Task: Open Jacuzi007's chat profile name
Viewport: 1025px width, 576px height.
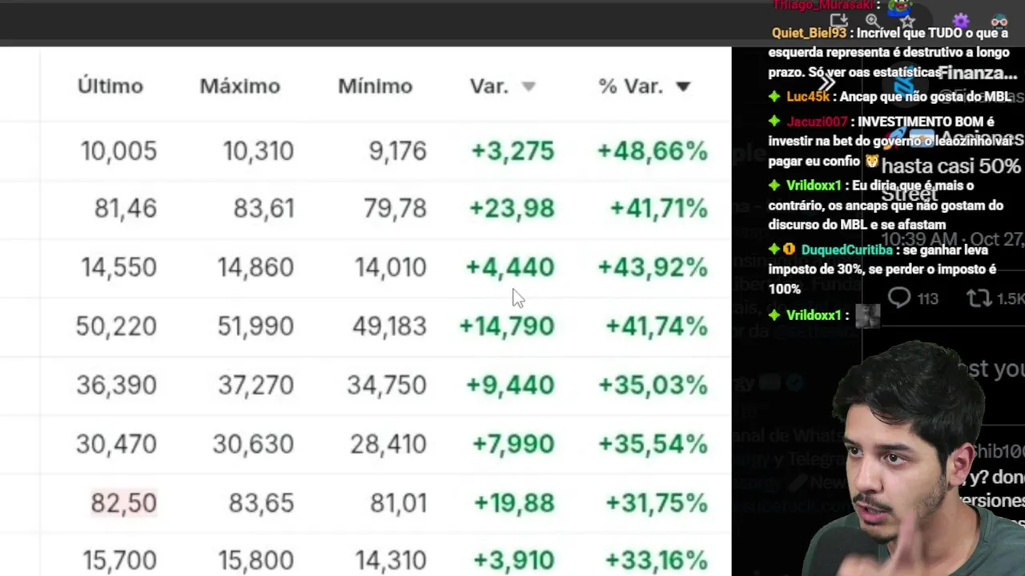Action: point(816,122)
